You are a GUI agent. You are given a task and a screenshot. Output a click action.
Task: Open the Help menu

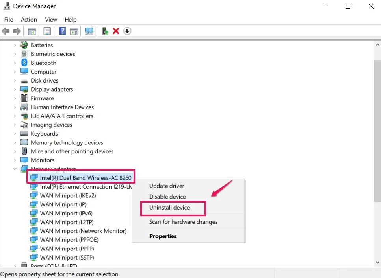[x=71, y=20]
